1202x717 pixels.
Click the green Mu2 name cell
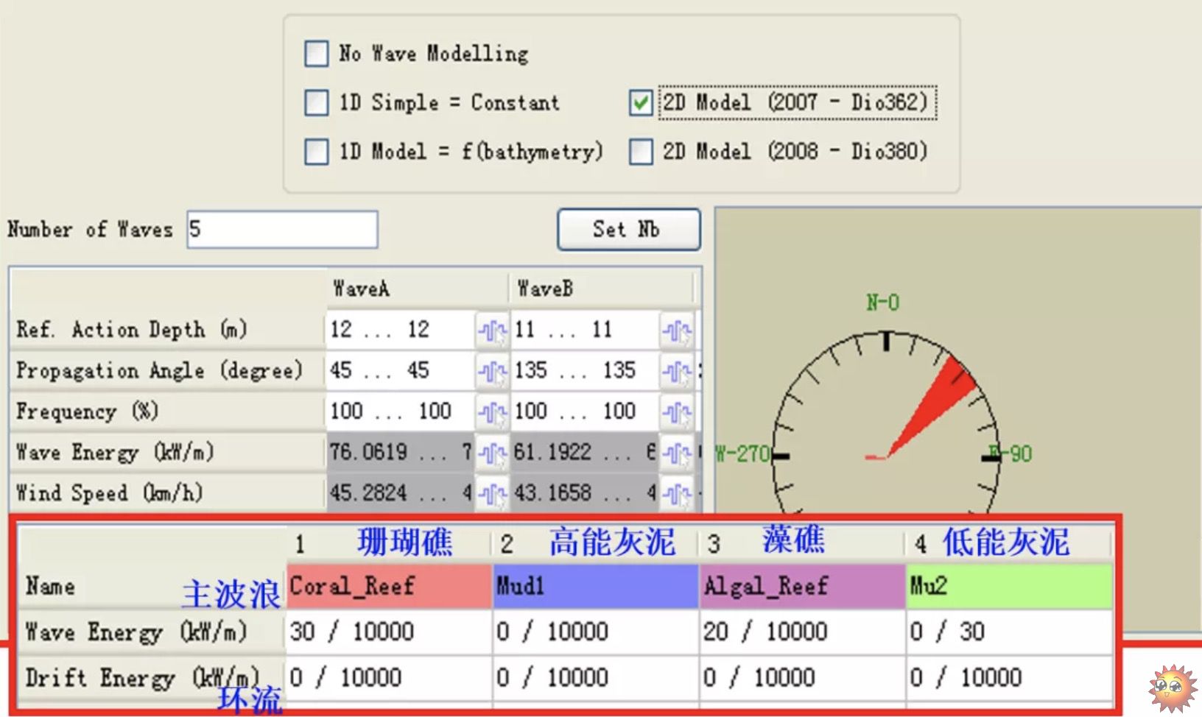(x=1009, y=587)
